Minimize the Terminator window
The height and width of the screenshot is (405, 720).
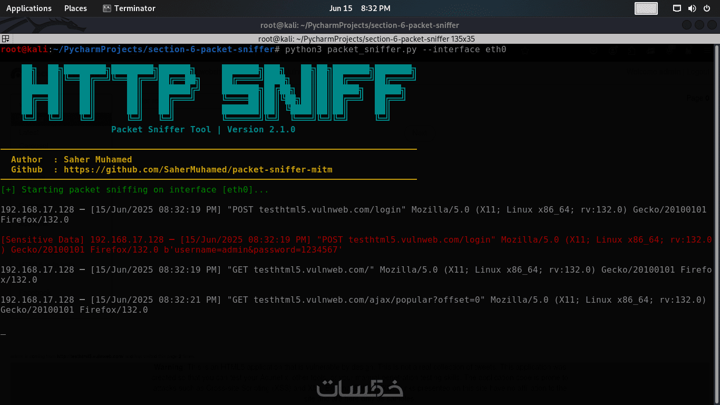pyautogui.click(x=687, y=25)
